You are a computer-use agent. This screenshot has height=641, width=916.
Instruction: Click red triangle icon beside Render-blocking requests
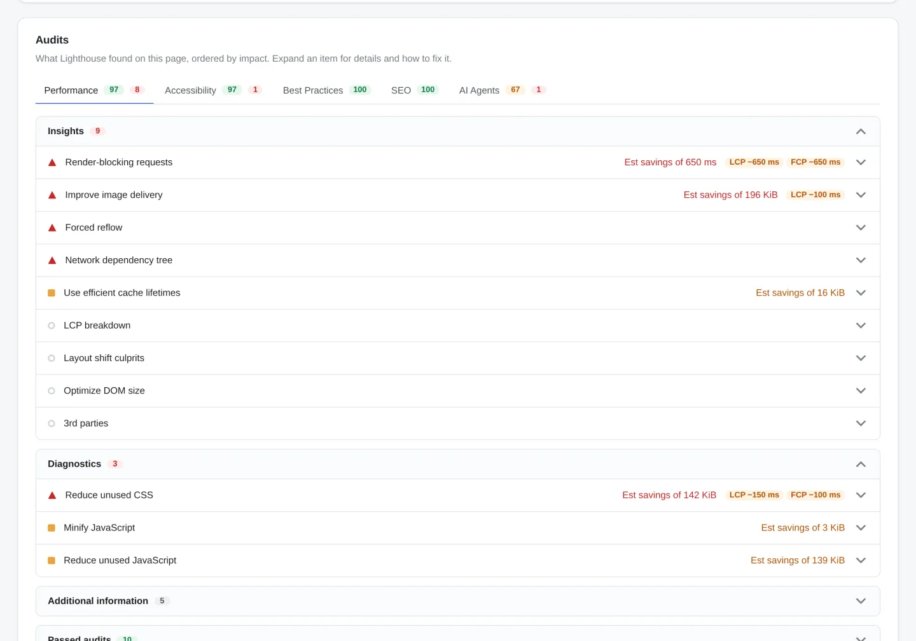click(x=52, y=163)
